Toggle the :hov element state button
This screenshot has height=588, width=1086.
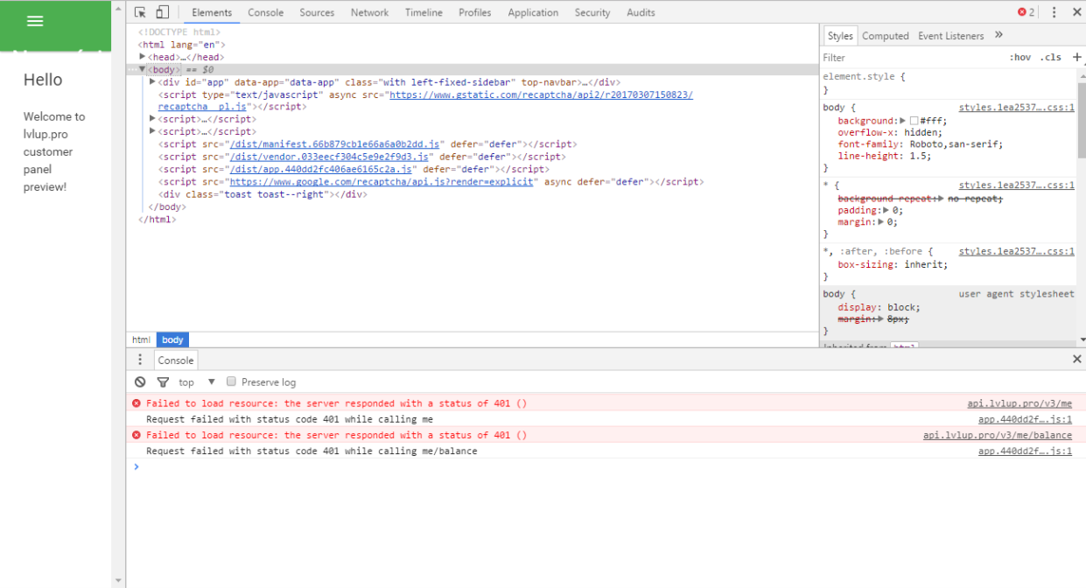(x=1019, y=58)
